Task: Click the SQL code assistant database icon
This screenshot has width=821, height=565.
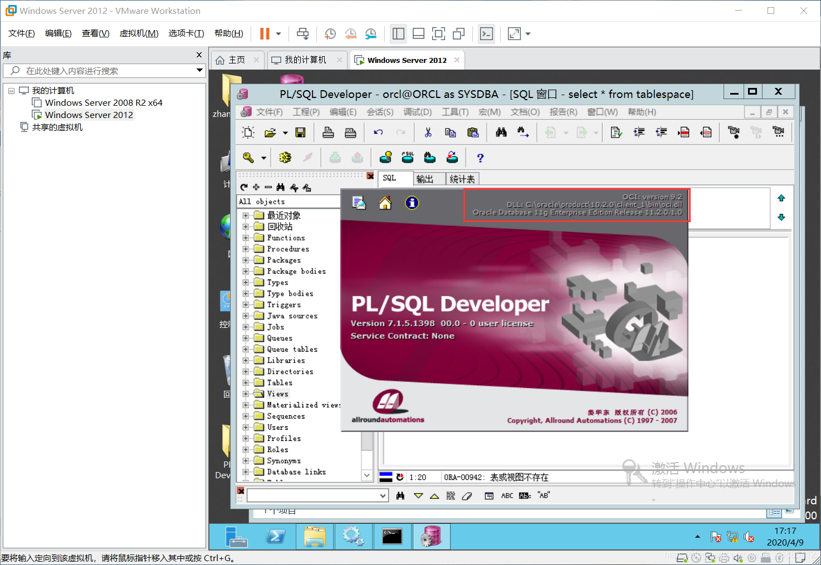Action: coord(408,158)
